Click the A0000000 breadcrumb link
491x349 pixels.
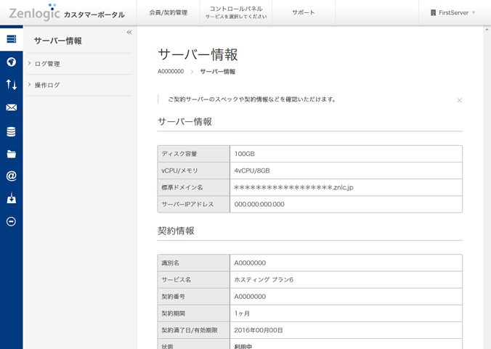(x=171, y=72)
